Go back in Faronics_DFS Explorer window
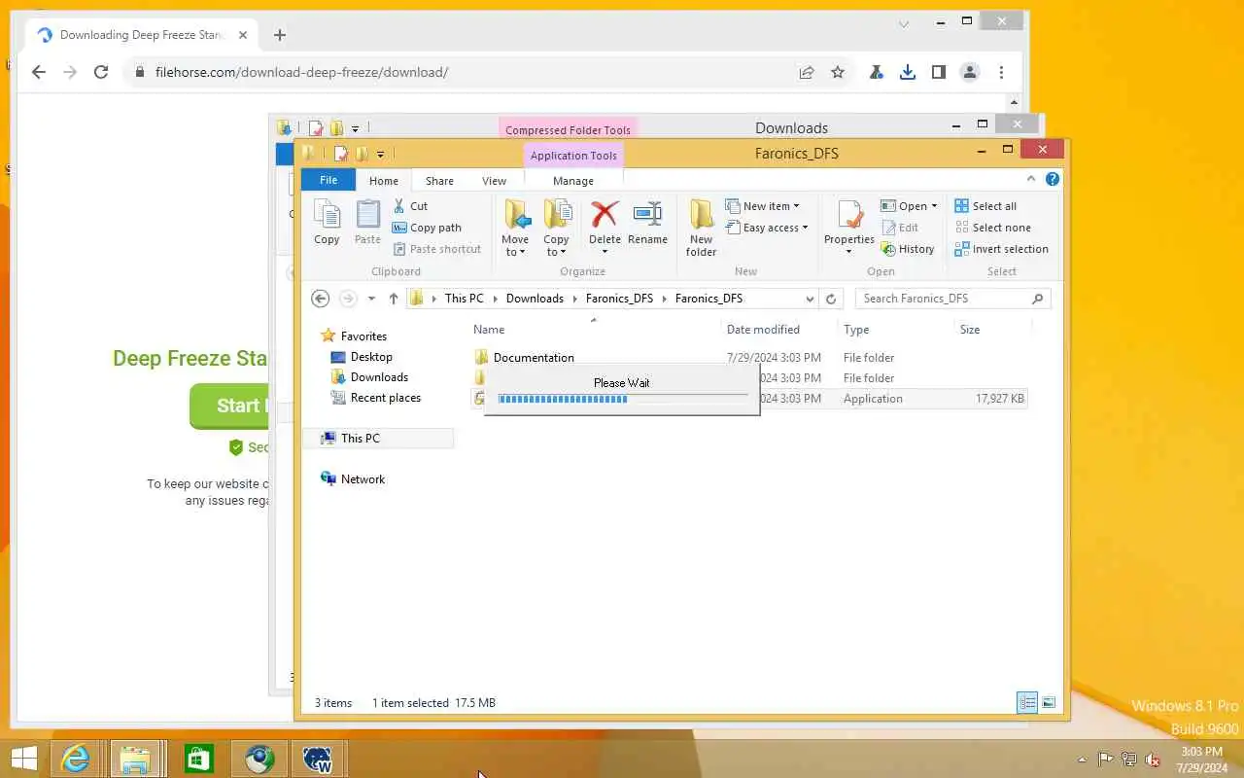 (321, 299)
